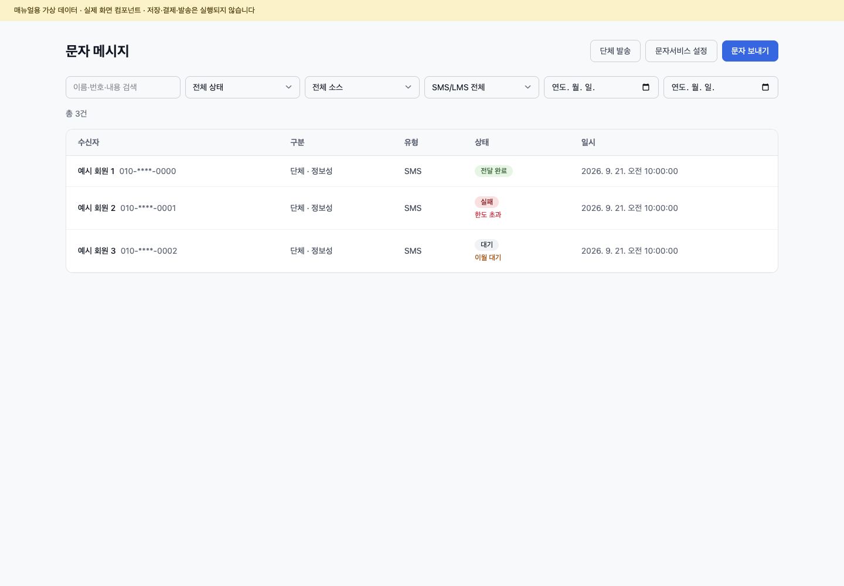This screenshot has width=844, height=586.
Task: Focus the 이름·번호·내용 검색 search field
Action: [x=123, y=87]
